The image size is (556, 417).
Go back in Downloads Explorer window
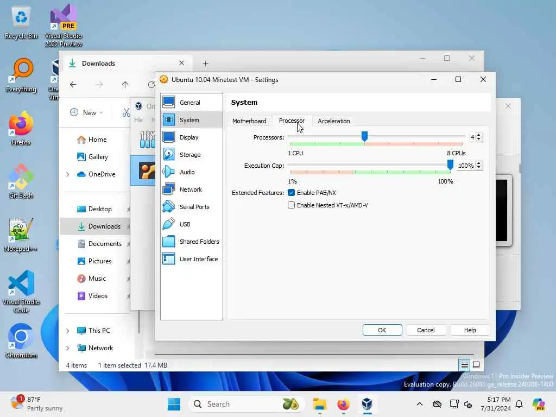tap(73, 85)
